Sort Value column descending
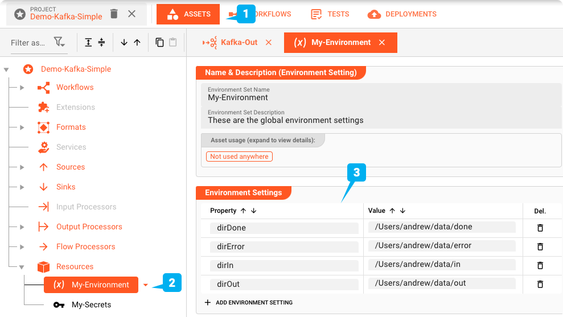The height and width of the screenshot is (317, 563). click(402, 211)
